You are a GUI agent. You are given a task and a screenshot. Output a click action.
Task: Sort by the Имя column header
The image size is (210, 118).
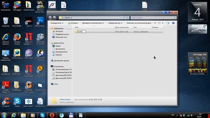[x=94, y=27]
